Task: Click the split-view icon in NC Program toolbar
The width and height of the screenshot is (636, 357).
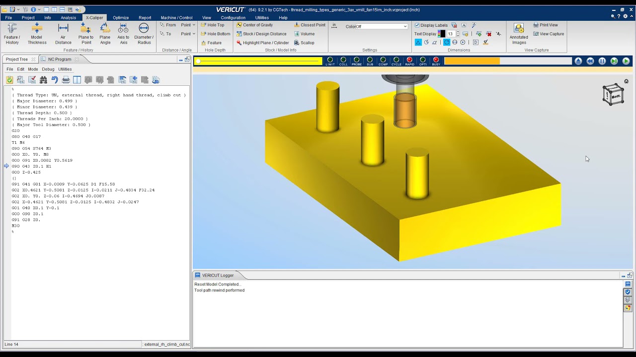Action: pos(77,80)
